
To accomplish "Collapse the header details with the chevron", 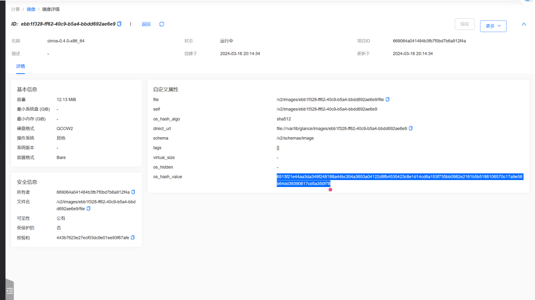I will click(524, 24).
